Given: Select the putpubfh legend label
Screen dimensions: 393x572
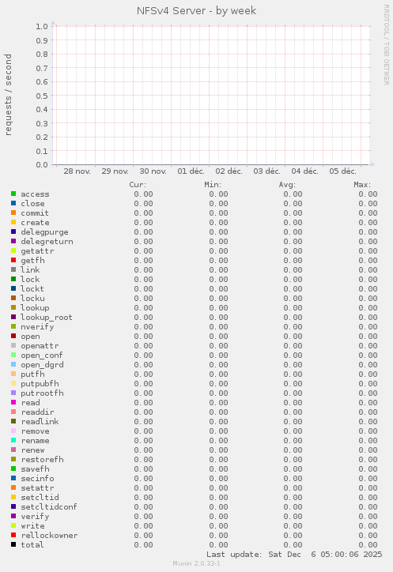Looking at the screenshot, I should (x=40, y=384).
